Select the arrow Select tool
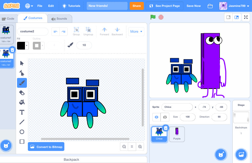This screenshot has height=163, width=252. tap(22, 63)
